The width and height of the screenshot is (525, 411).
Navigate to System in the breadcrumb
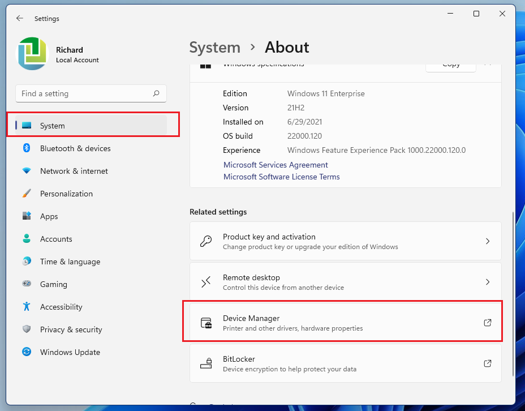pyautogui.click(x=214, y=48)
